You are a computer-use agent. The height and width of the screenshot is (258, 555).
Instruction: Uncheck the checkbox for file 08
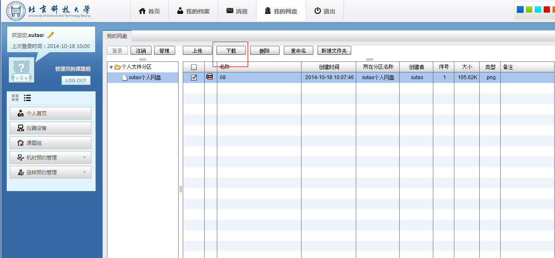(x=194, y=77)
